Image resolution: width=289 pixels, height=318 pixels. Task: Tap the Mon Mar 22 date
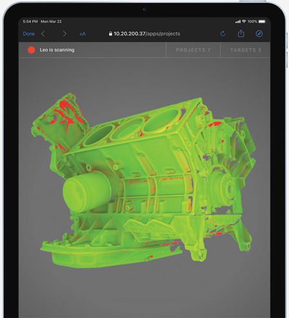(51, 22)
